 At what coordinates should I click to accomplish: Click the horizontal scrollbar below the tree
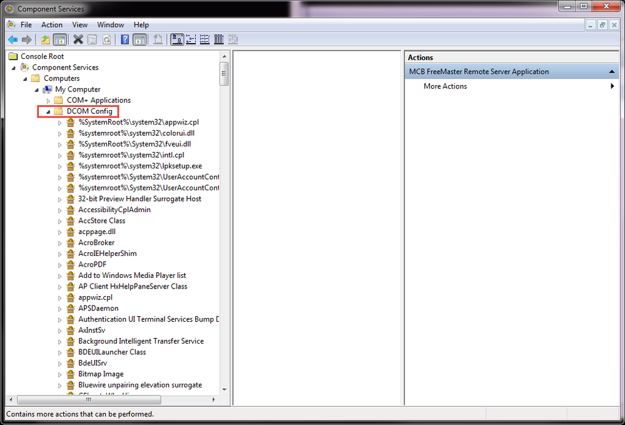pos(89,399)
